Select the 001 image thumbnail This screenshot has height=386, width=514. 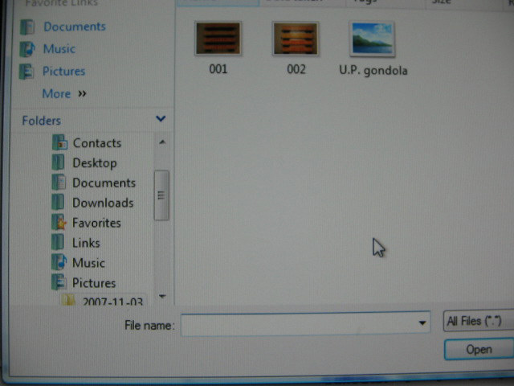tap(218, 40)
